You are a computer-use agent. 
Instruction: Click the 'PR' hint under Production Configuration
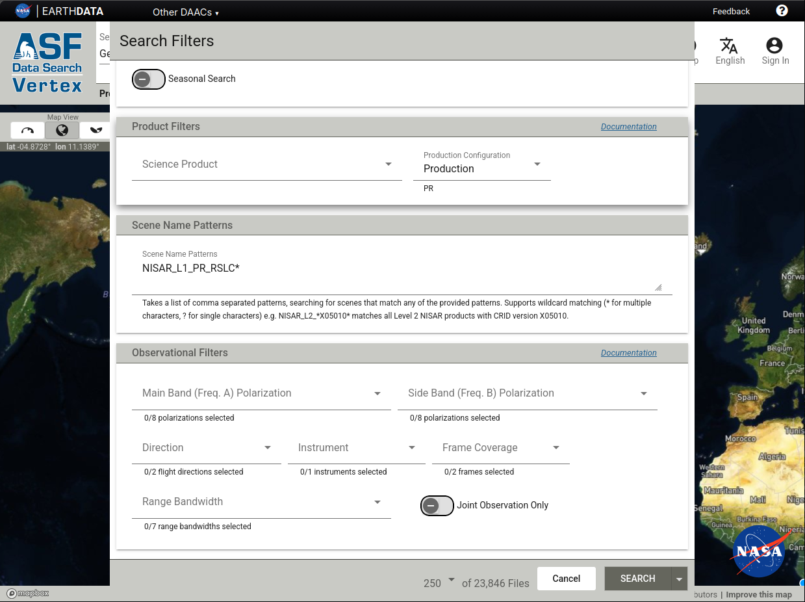click(428, 189)
